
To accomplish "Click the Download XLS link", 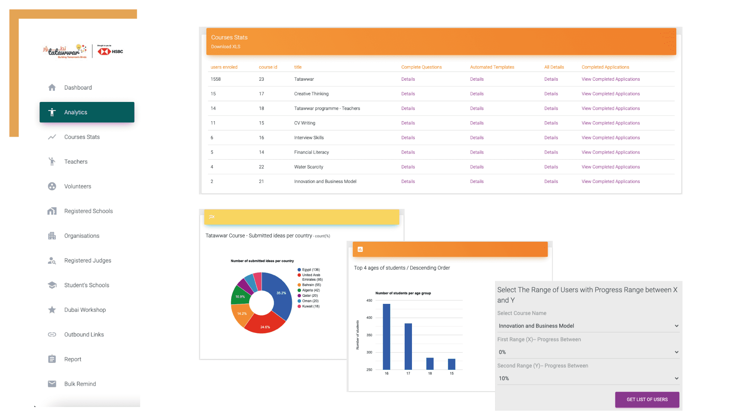I will tap(226, 47).
